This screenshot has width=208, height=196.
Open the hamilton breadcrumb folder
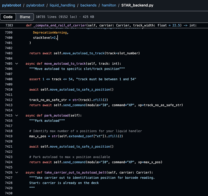tap(109, 5)
